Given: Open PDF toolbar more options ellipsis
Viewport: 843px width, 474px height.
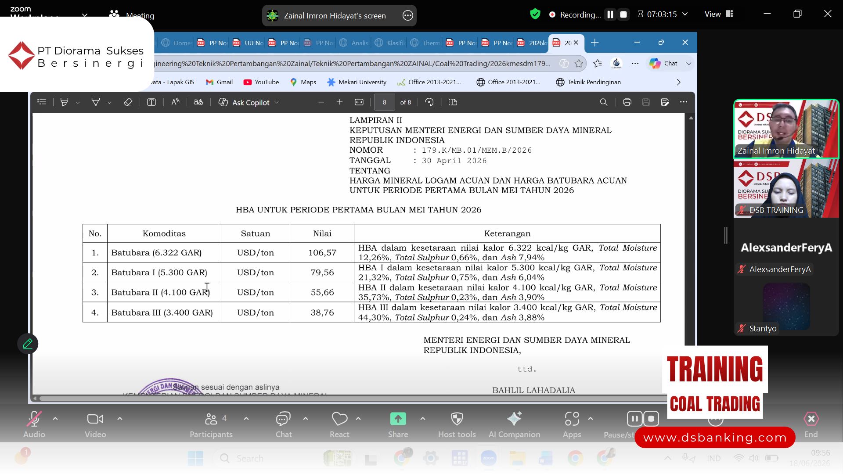Looking at the screenshot, I should [x=684, y=102].
